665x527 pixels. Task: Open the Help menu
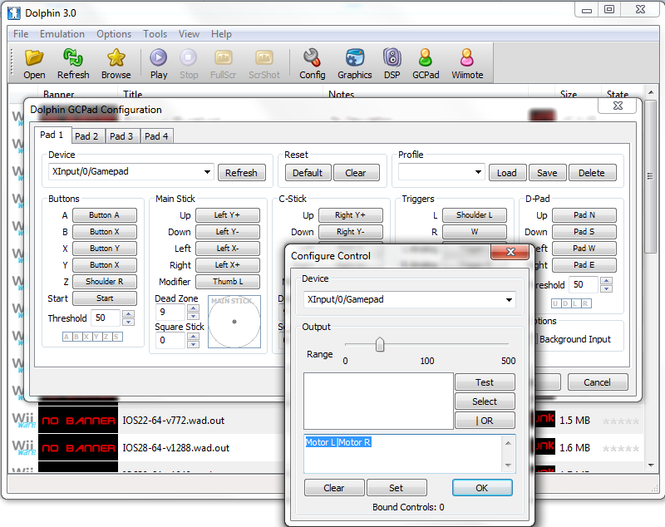(221, 34)
